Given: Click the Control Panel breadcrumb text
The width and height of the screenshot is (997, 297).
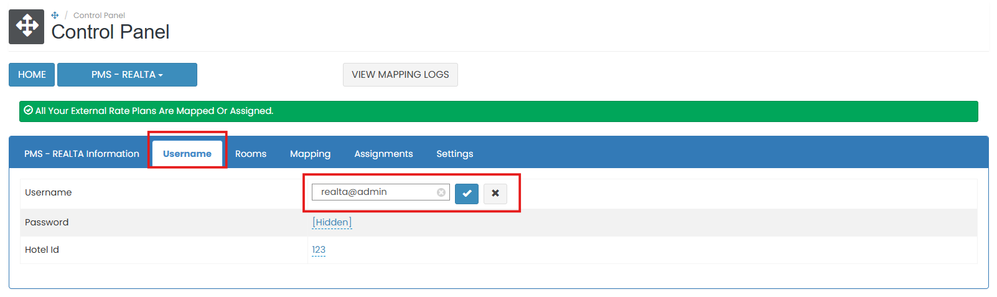Looking at the screenshot, I should tap(99, 15).
